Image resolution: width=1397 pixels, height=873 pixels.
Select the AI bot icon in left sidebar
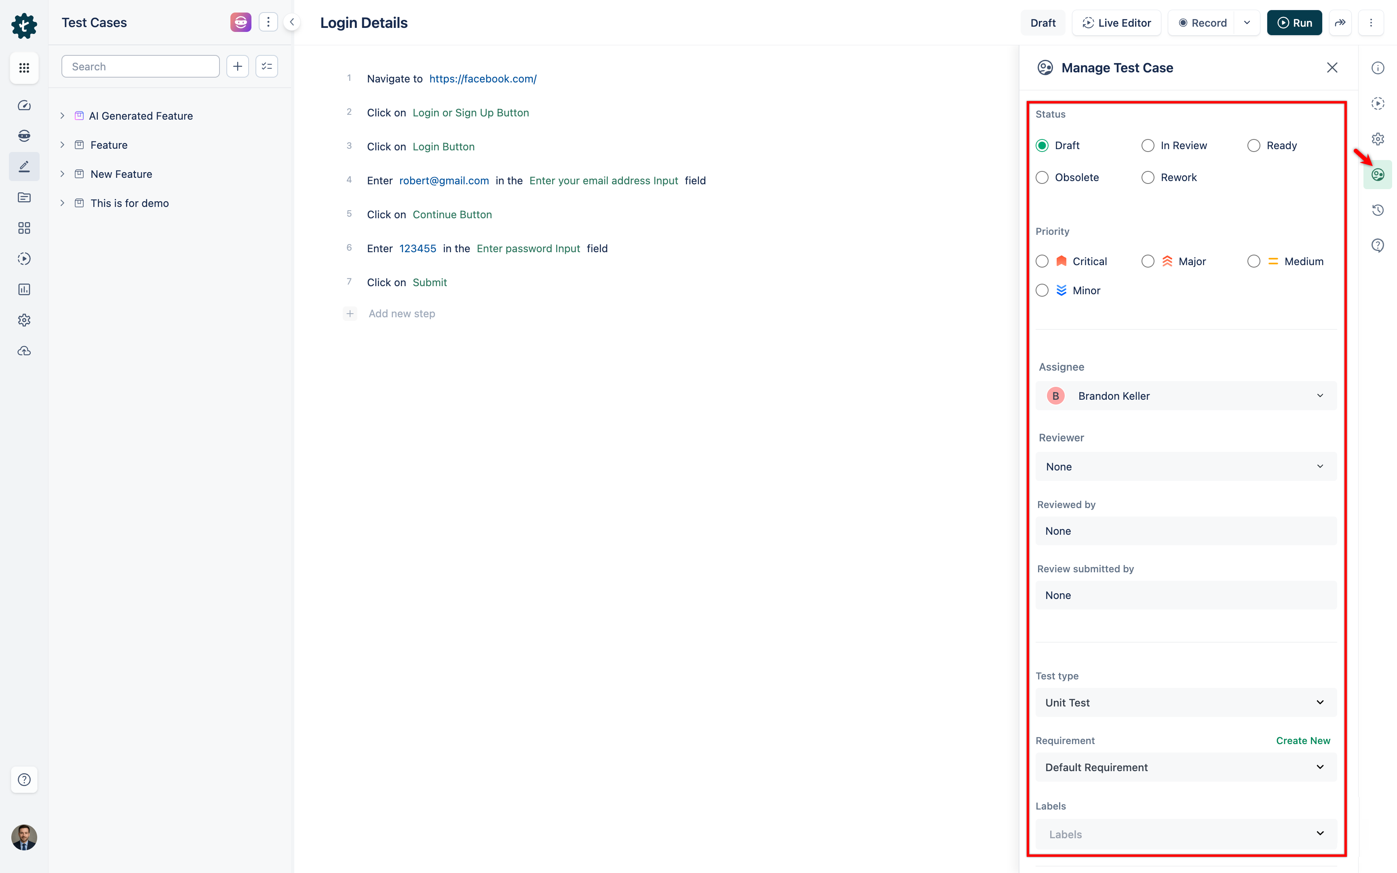(24, 135)
